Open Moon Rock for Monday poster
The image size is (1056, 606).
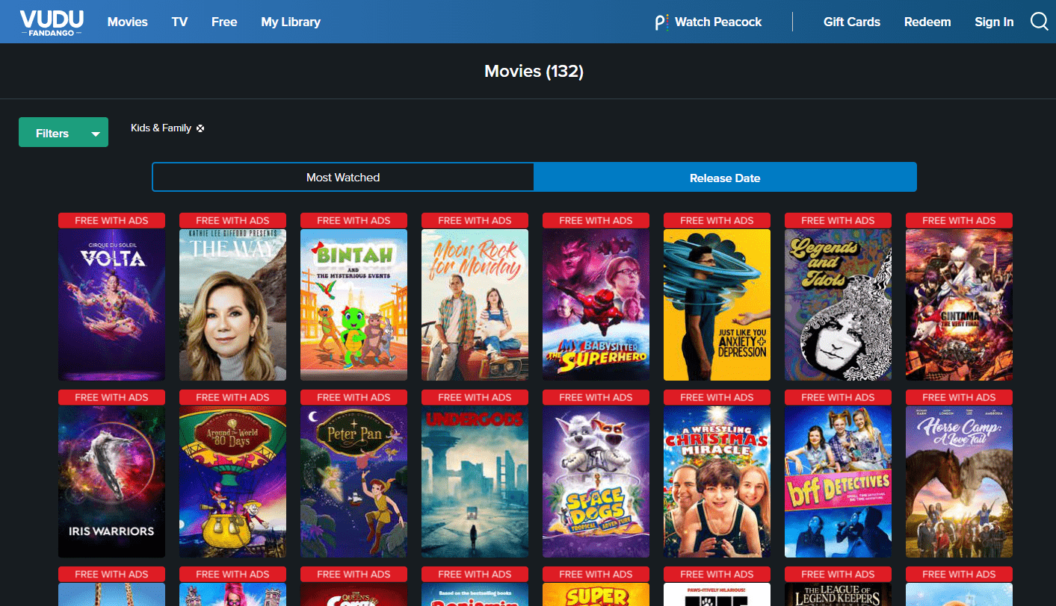(475, 304)
